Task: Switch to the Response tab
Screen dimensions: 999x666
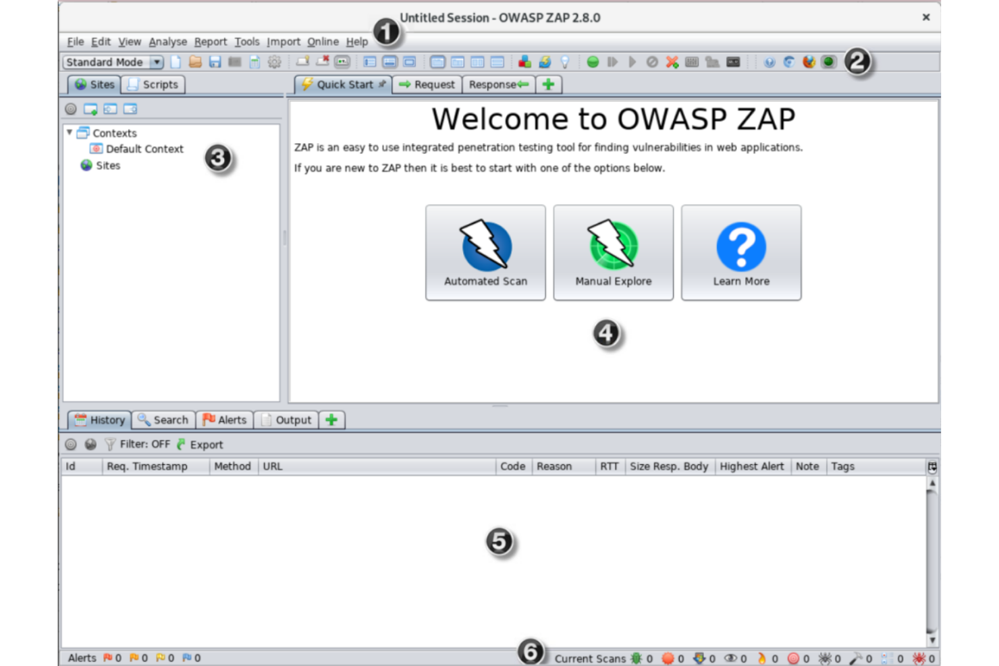Action: [x=499, y=84]
